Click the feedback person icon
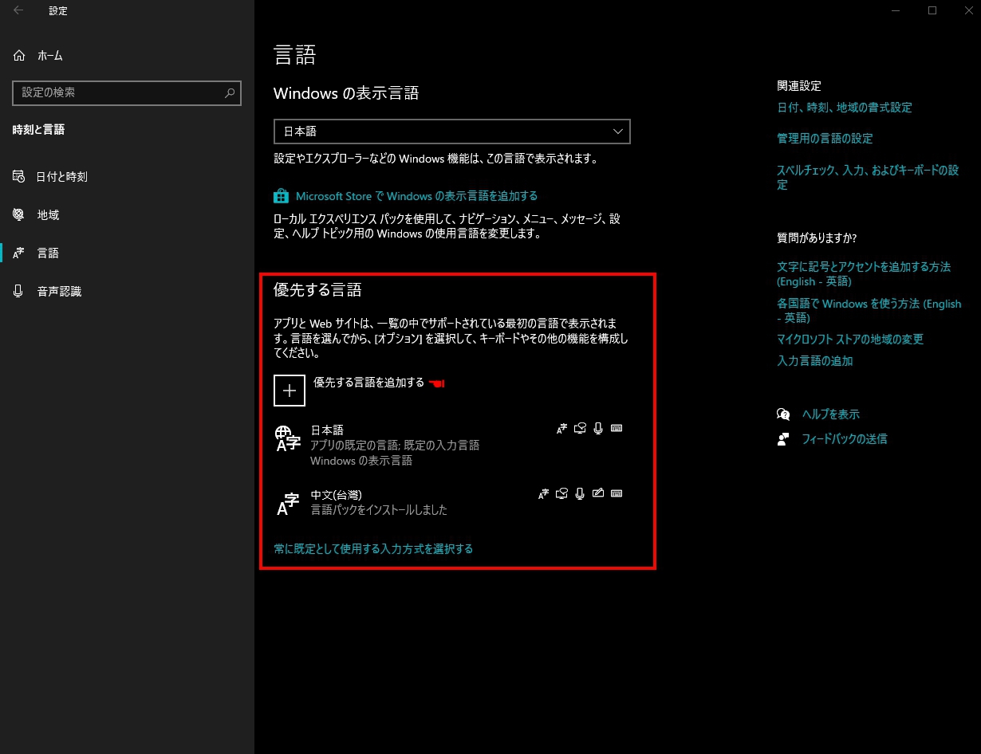This screenshot has height=754, width=981. [x=783, y=439]
